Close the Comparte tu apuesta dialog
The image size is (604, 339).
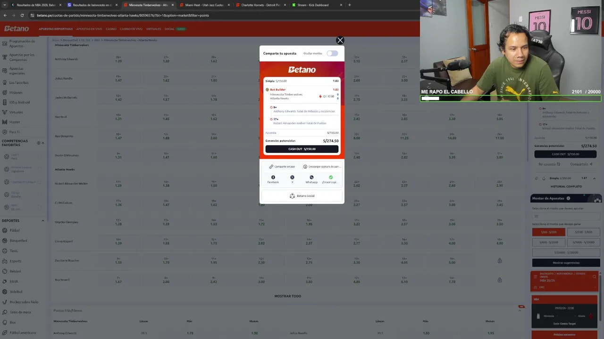(x=340, y=40)
